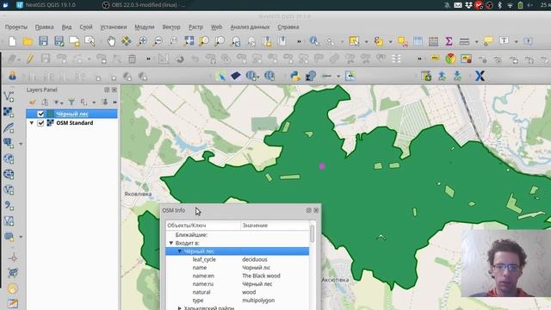Activate the Zoom In magnifier tool
The width and height of the screenshot is (551, 310).
pos(142,41)
